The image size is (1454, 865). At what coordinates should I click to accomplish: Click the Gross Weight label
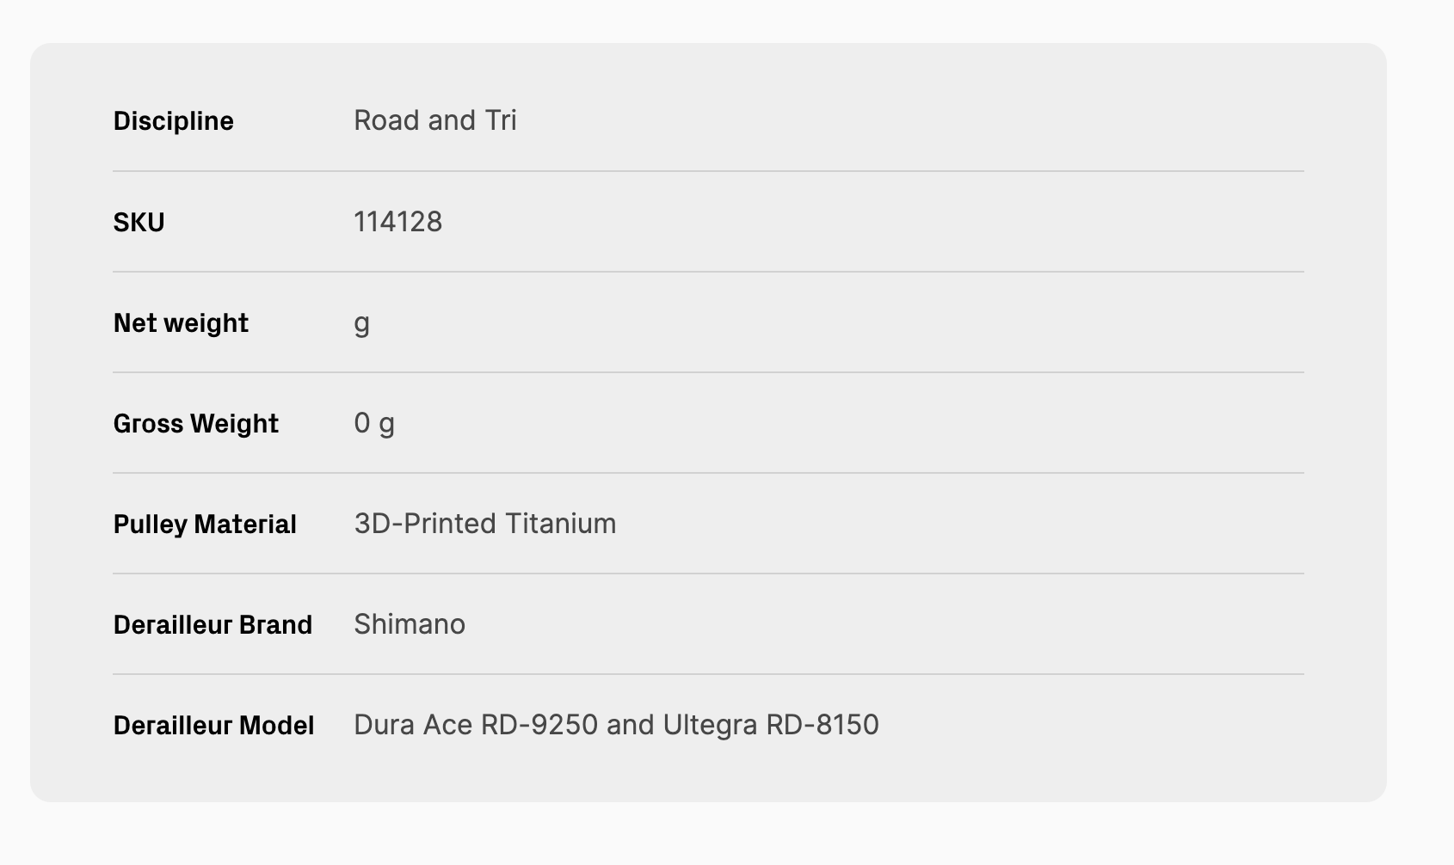click(195, 424)
